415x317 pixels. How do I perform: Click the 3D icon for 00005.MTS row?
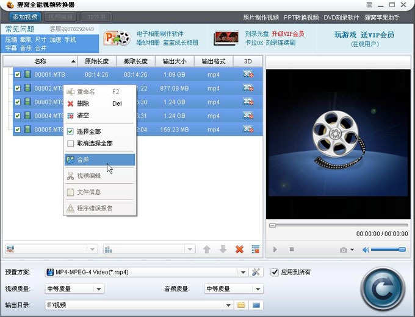click(248, 129)
